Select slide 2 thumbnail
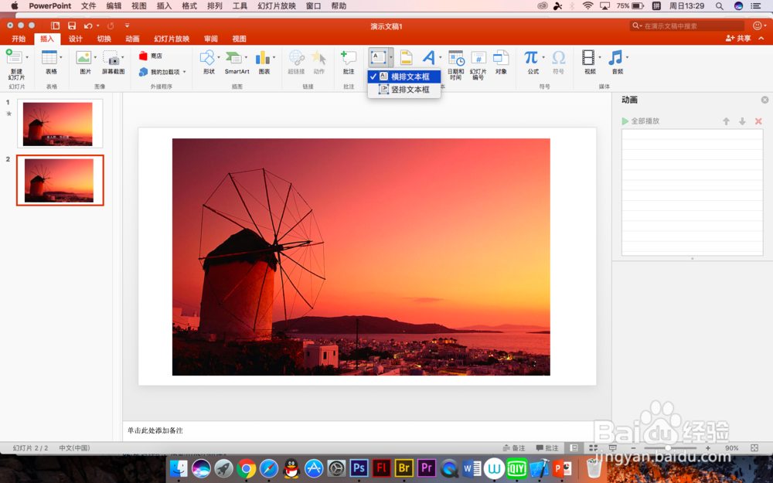This screenshot has height=483, width=773. click(x=60, y=180)
